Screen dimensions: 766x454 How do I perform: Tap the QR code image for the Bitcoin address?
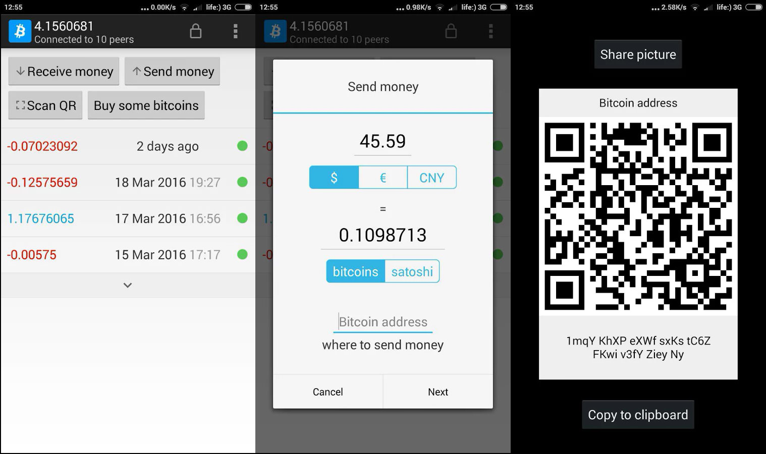pos(638,216)
